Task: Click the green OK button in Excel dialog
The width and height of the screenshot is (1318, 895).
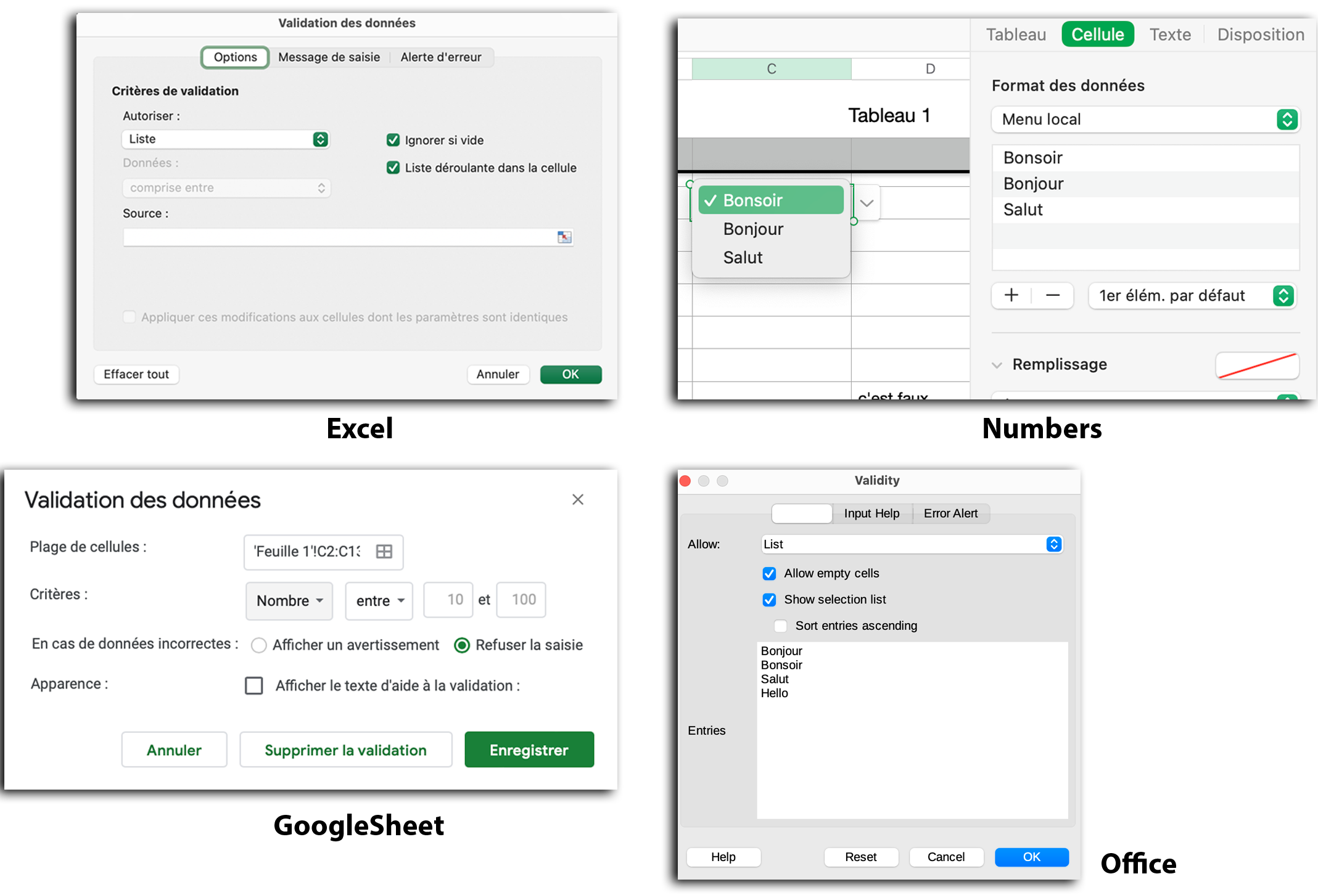Action: (570, 374)
